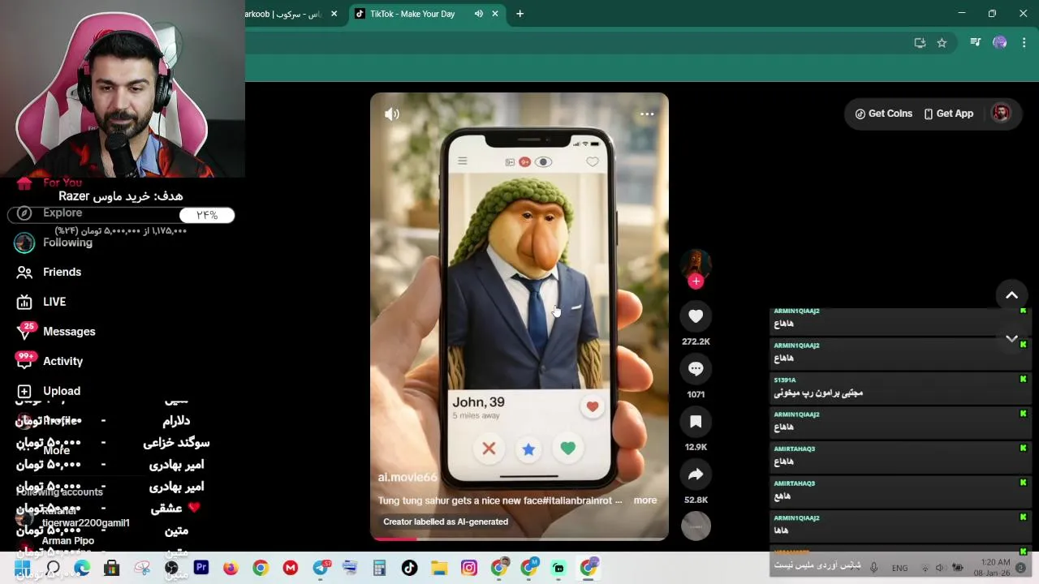Mute the TikTok tab's audio indicator
The width and height of the screenshot is (1039, 584).
pos(479,14)
